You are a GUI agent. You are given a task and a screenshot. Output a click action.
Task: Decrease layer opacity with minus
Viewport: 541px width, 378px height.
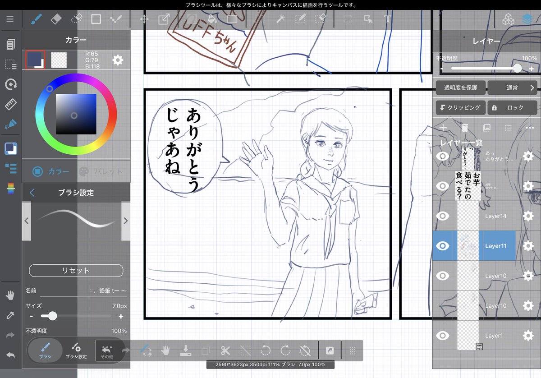tap(442, 69)
